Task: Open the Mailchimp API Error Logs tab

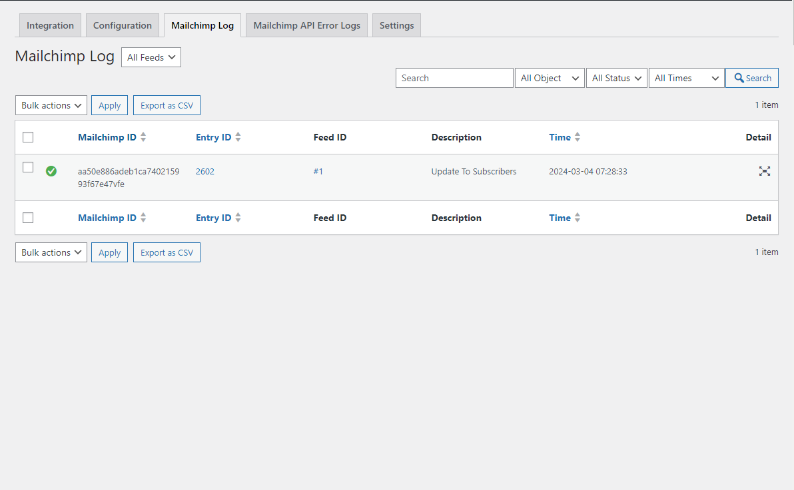Action: click(x=307, y=25)
